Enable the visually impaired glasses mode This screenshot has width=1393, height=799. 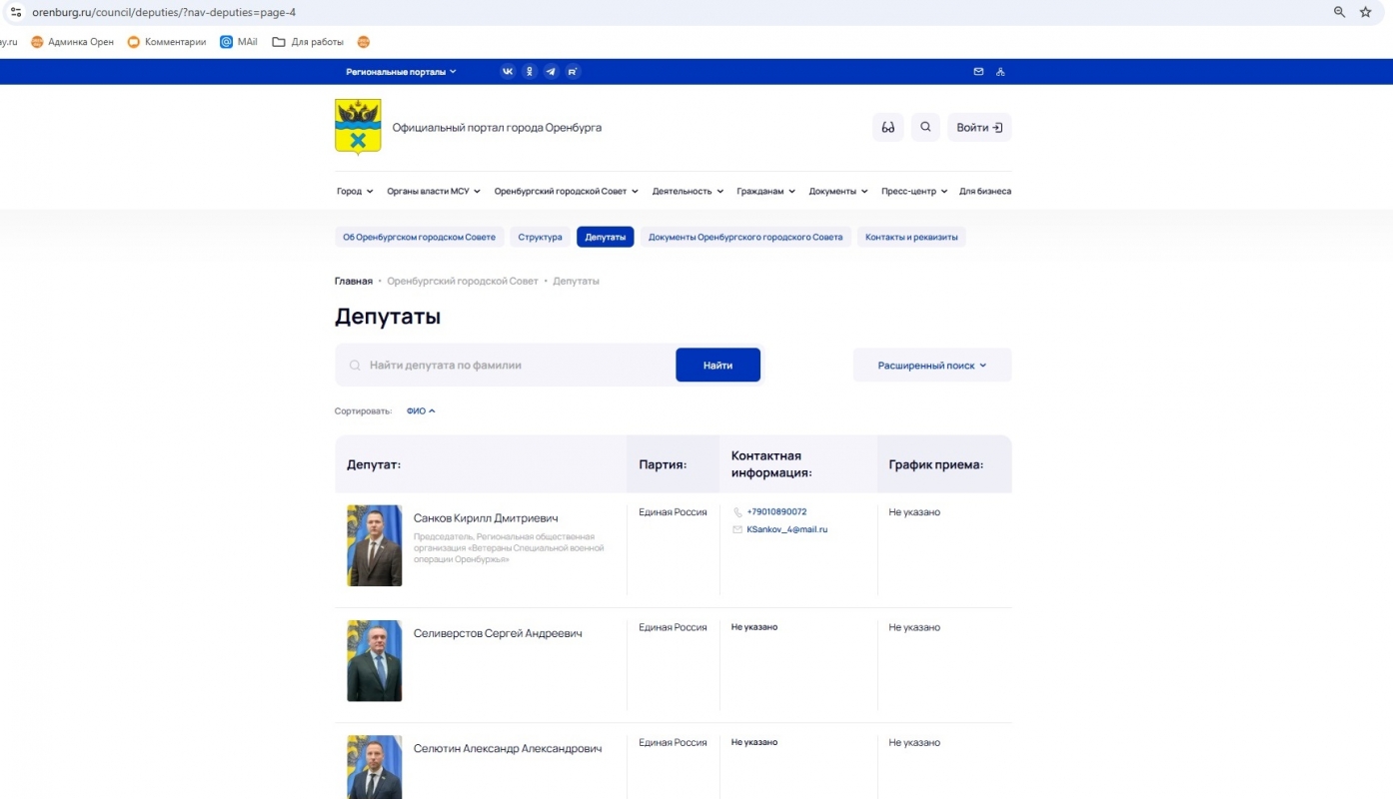tap(887, 128)
